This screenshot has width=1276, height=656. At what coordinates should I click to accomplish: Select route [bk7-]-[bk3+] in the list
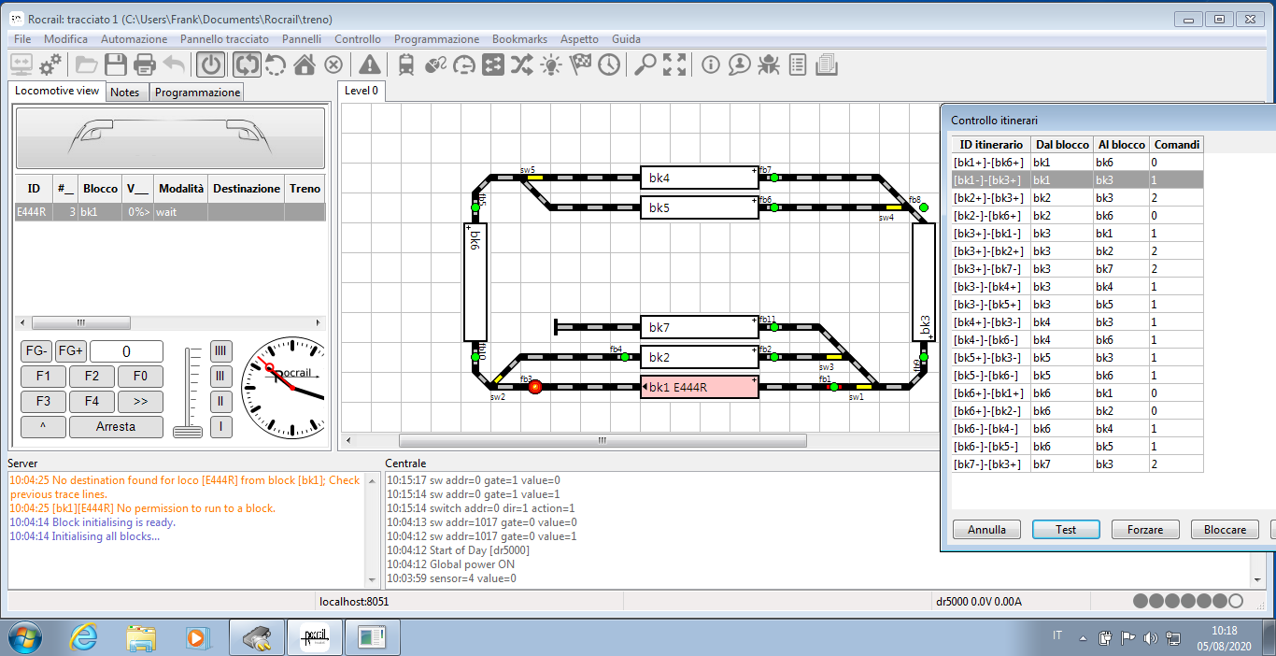click(x=1076, y=464)
